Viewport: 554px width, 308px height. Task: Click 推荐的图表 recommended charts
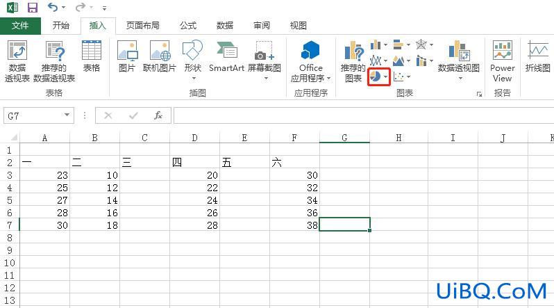point(353,62)
